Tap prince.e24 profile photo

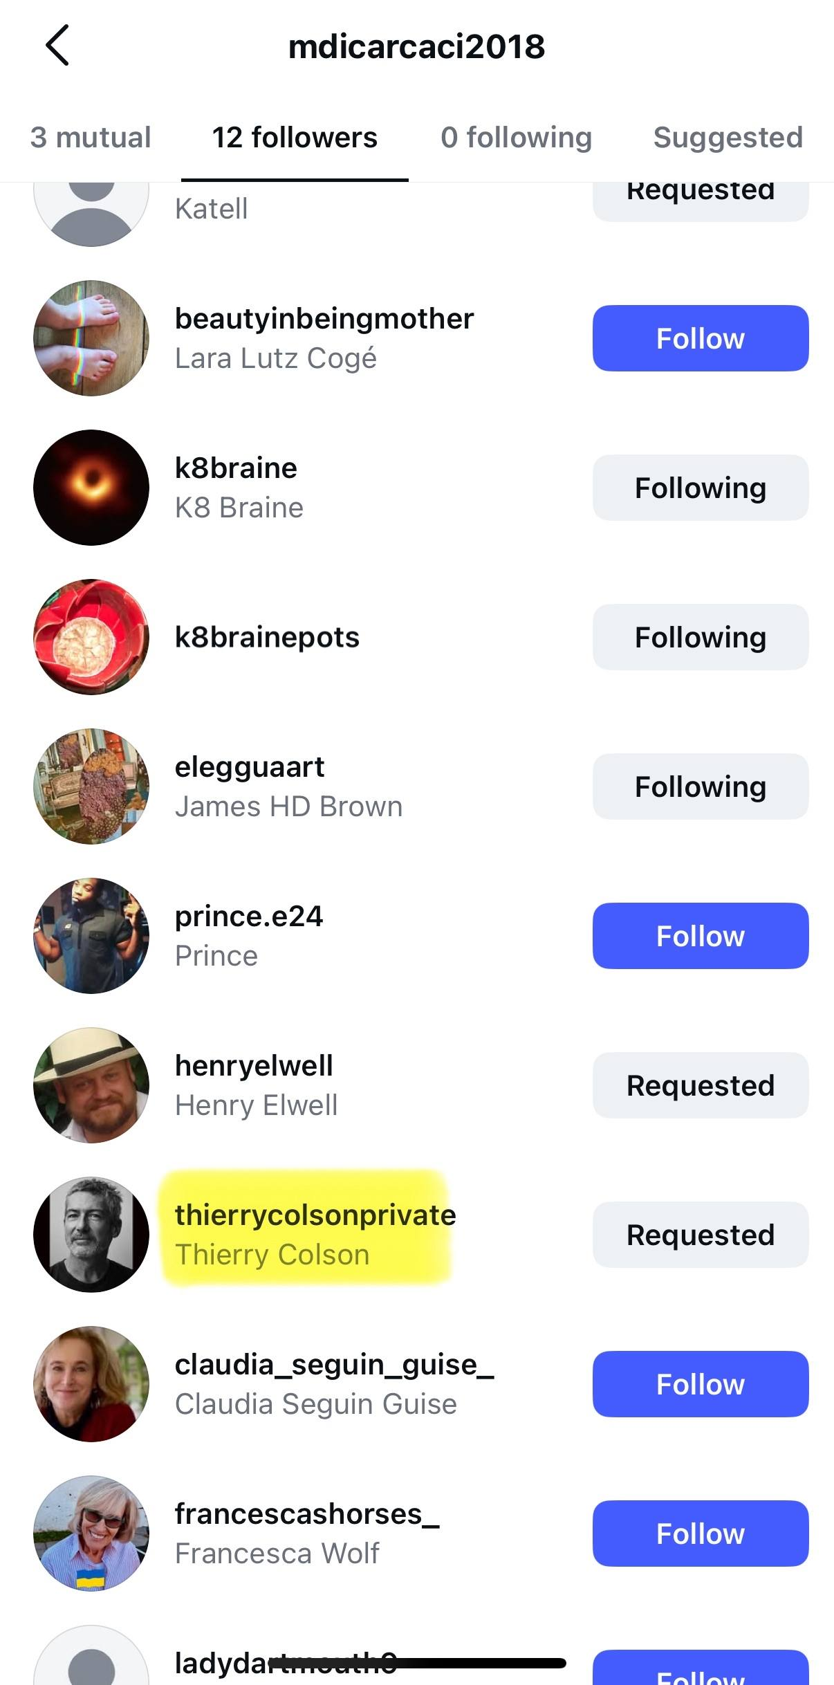(x=91, y=936)
